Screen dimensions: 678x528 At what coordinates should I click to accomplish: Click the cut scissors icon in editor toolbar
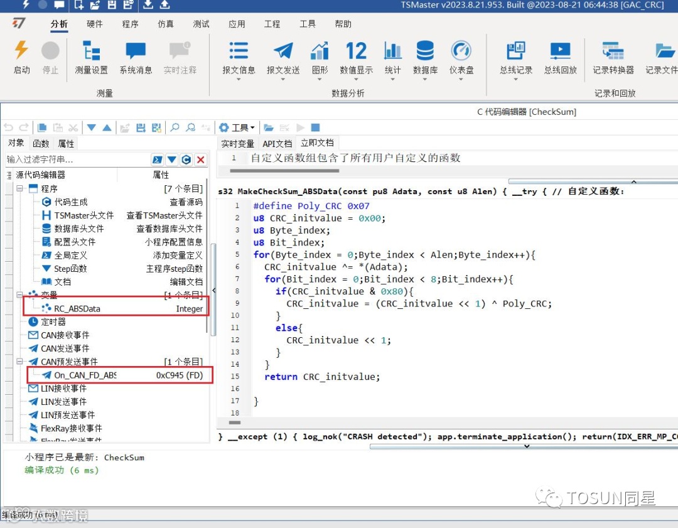pyautogui.click(x=73, y=127)
